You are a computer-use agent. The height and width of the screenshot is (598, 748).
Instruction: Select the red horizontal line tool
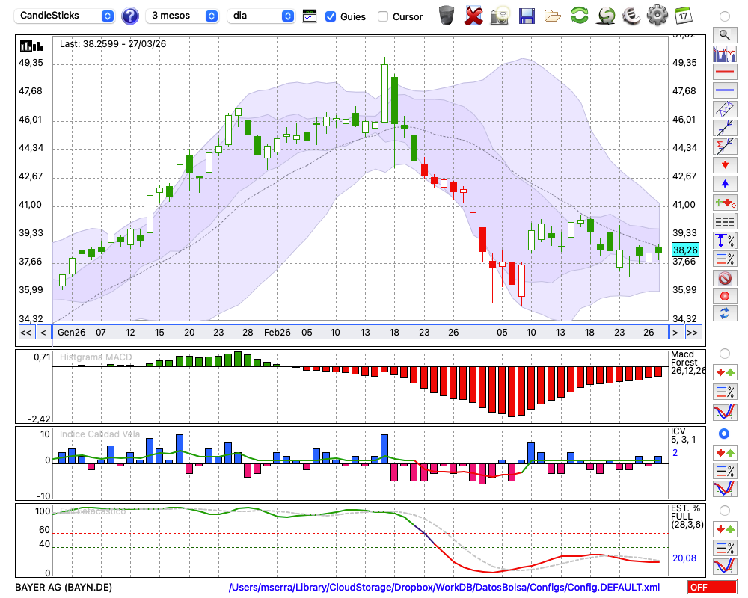(724, 73)
